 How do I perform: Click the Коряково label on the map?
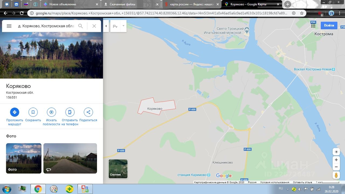pos(155,109)
